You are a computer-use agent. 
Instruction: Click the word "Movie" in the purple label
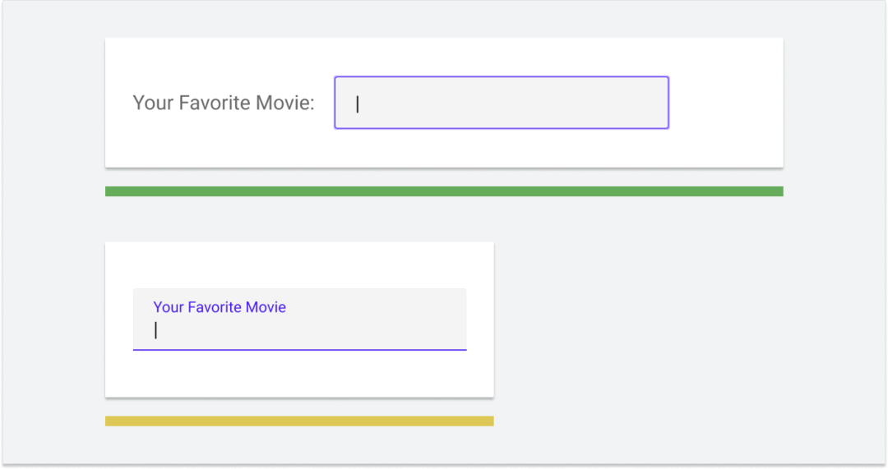[x=265, y=307]
